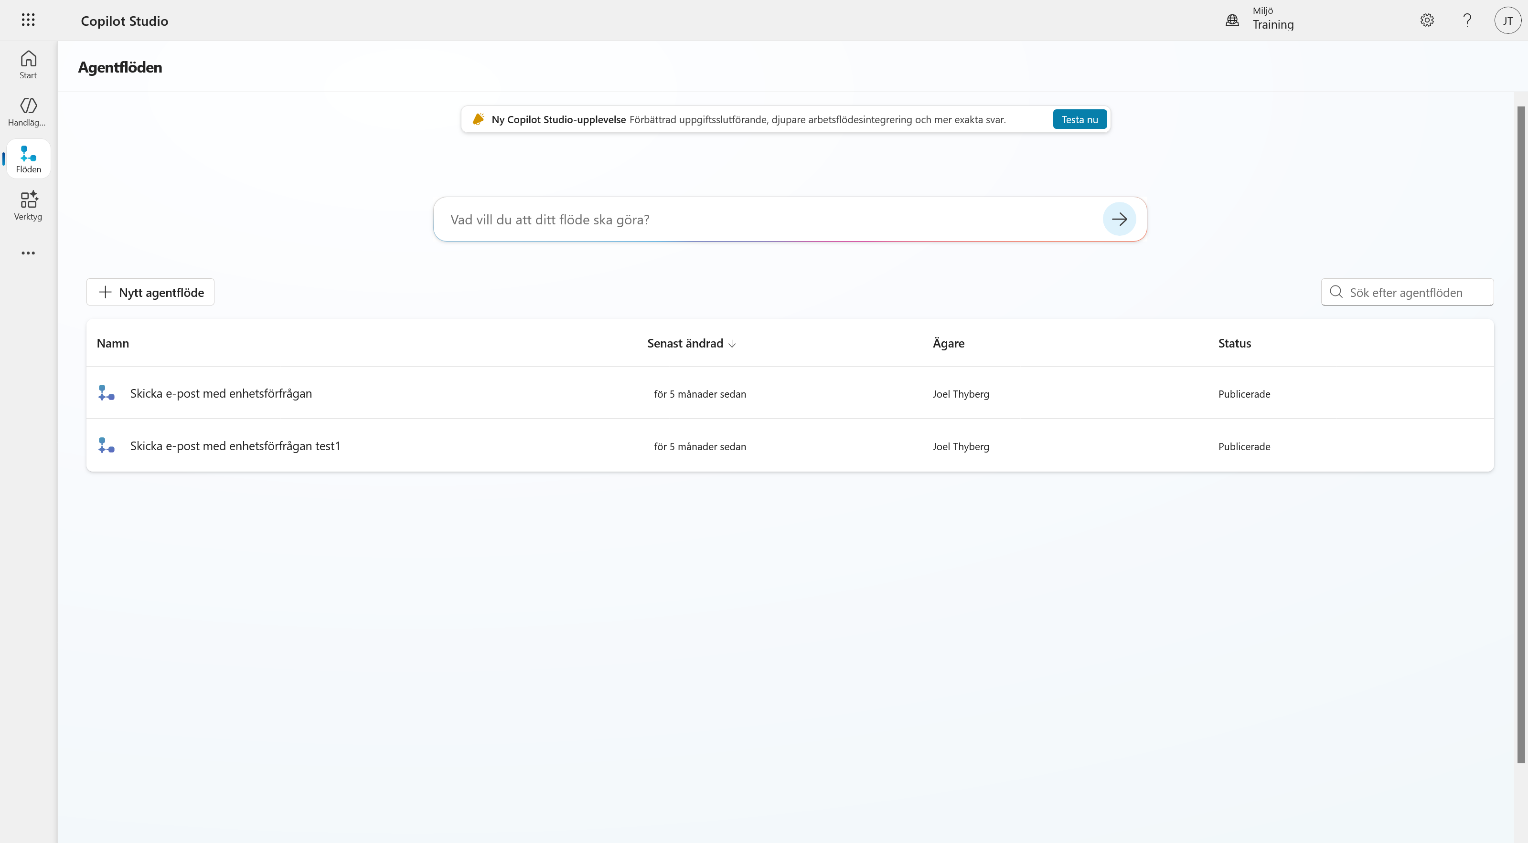Click the flow icon for the test1 row
1528x843 pixels.
(106, 446)
